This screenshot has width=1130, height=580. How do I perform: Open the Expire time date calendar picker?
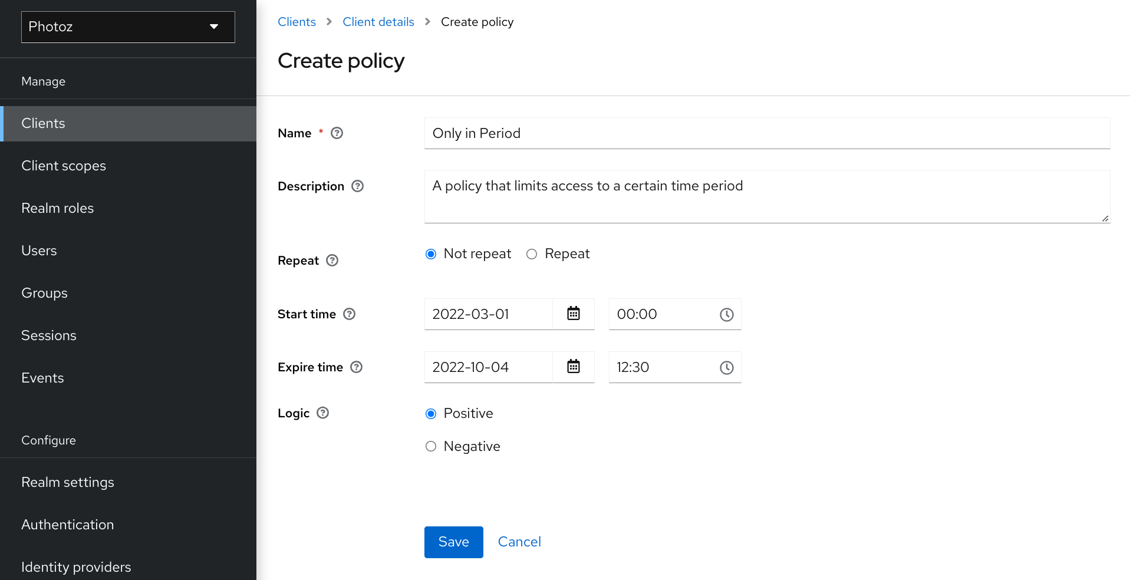coord(573,367)
